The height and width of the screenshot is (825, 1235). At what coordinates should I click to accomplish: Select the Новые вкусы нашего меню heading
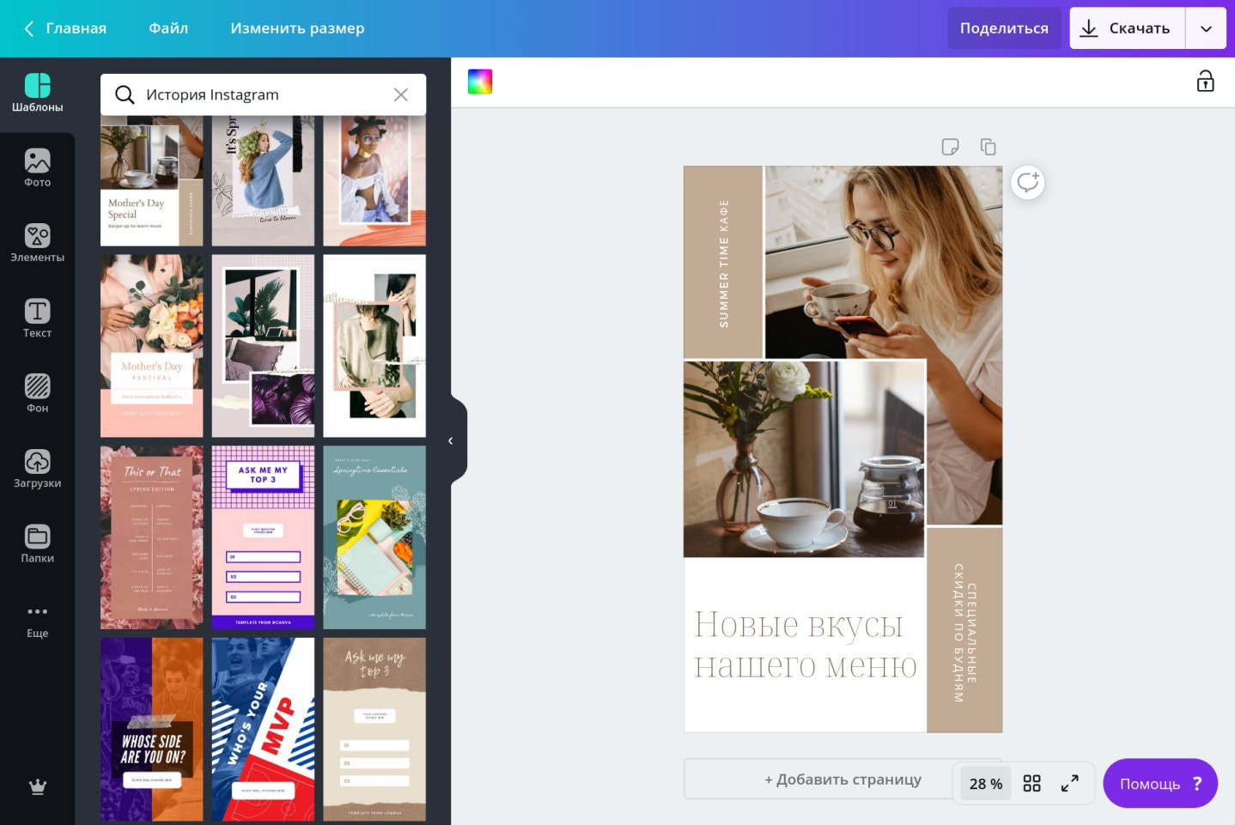[806, 645]
